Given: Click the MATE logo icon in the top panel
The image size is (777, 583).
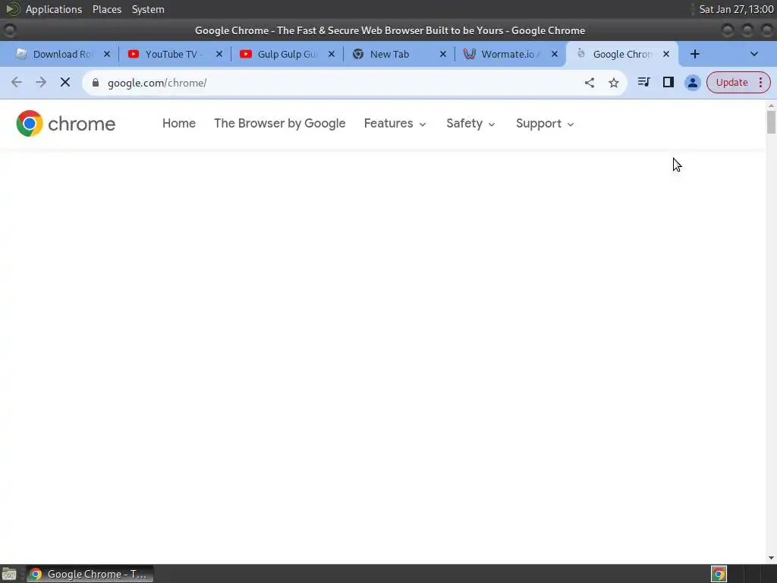Looking at the screenshot, I should click(12, 9).
